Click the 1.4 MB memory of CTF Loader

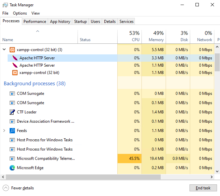coord(154,112)
